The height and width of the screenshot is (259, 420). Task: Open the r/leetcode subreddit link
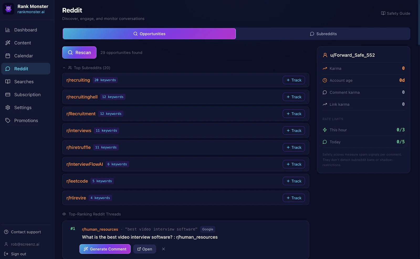pos(77,181)
